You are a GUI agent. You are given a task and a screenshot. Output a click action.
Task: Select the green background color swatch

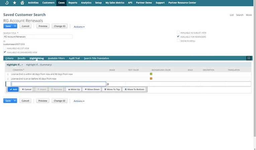[x=151, y=74]
